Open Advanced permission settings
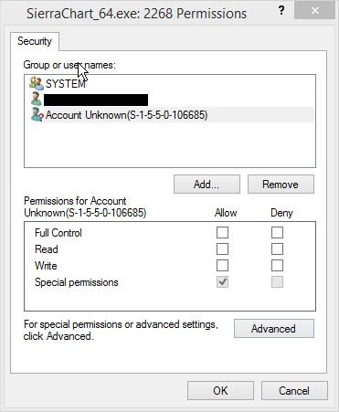This screenshot has width=339, height=412. (x=274, y=329)
